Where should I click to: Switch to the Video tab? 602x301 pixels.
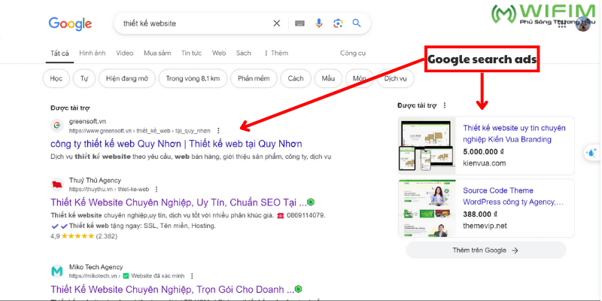click(x=125, y=53)
